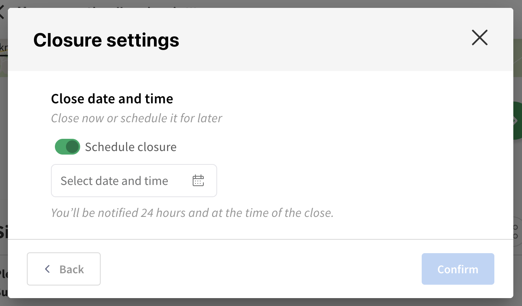Image resolution: width=522 pixels, height=306 pixels.
Task: Click the dimmed overlay below the dialog
Action: point(261,302)
